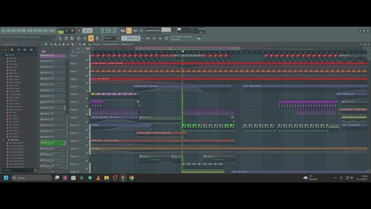371x209 pixels.
Task: Mute Track 1 using its green dot
Action: (x=87, y=60)
